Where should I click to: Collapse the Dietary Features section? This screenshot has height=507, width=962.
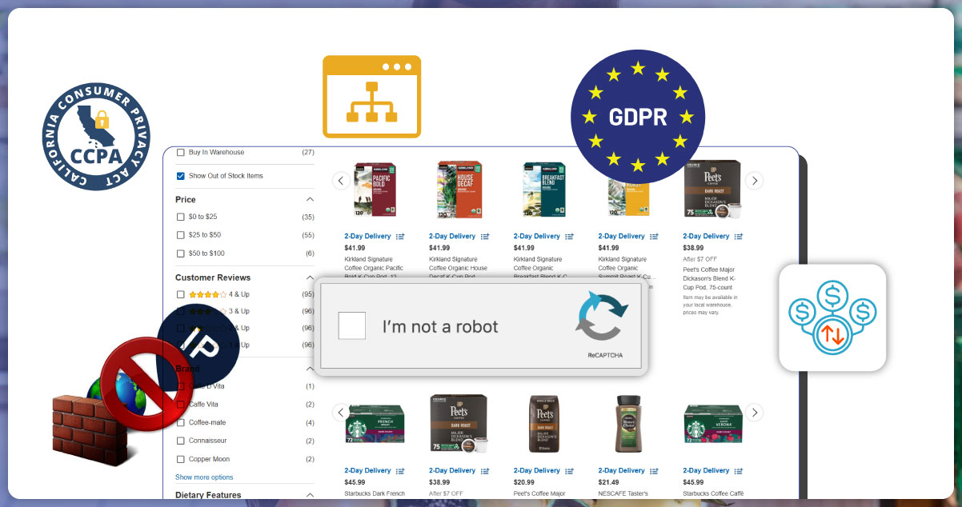coord(310,495)
